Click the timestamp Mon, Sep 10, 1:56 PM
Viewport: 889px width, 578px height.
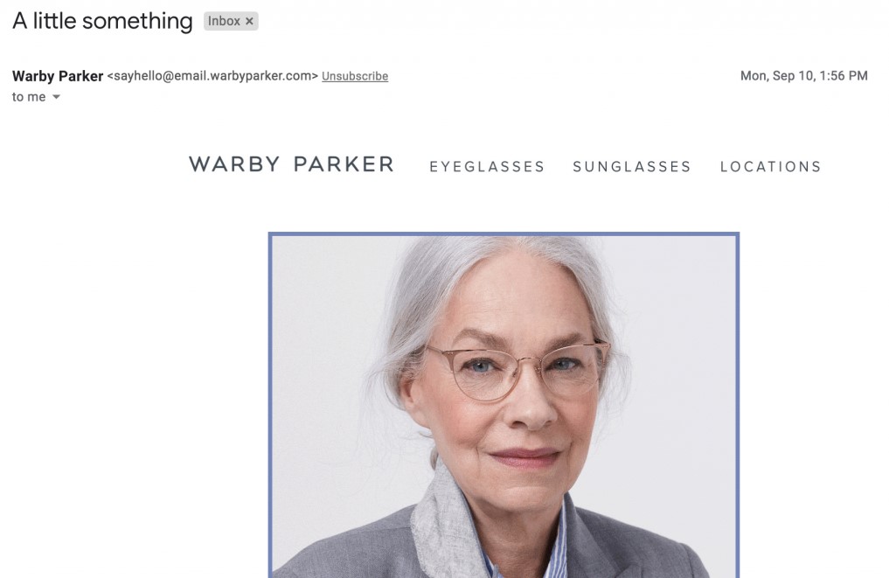coord(803,76)
